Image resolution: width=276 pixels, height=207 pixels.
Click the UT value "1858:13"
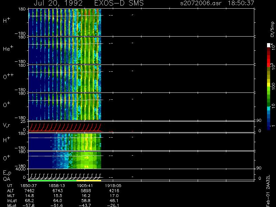click(x=57, y=186)
